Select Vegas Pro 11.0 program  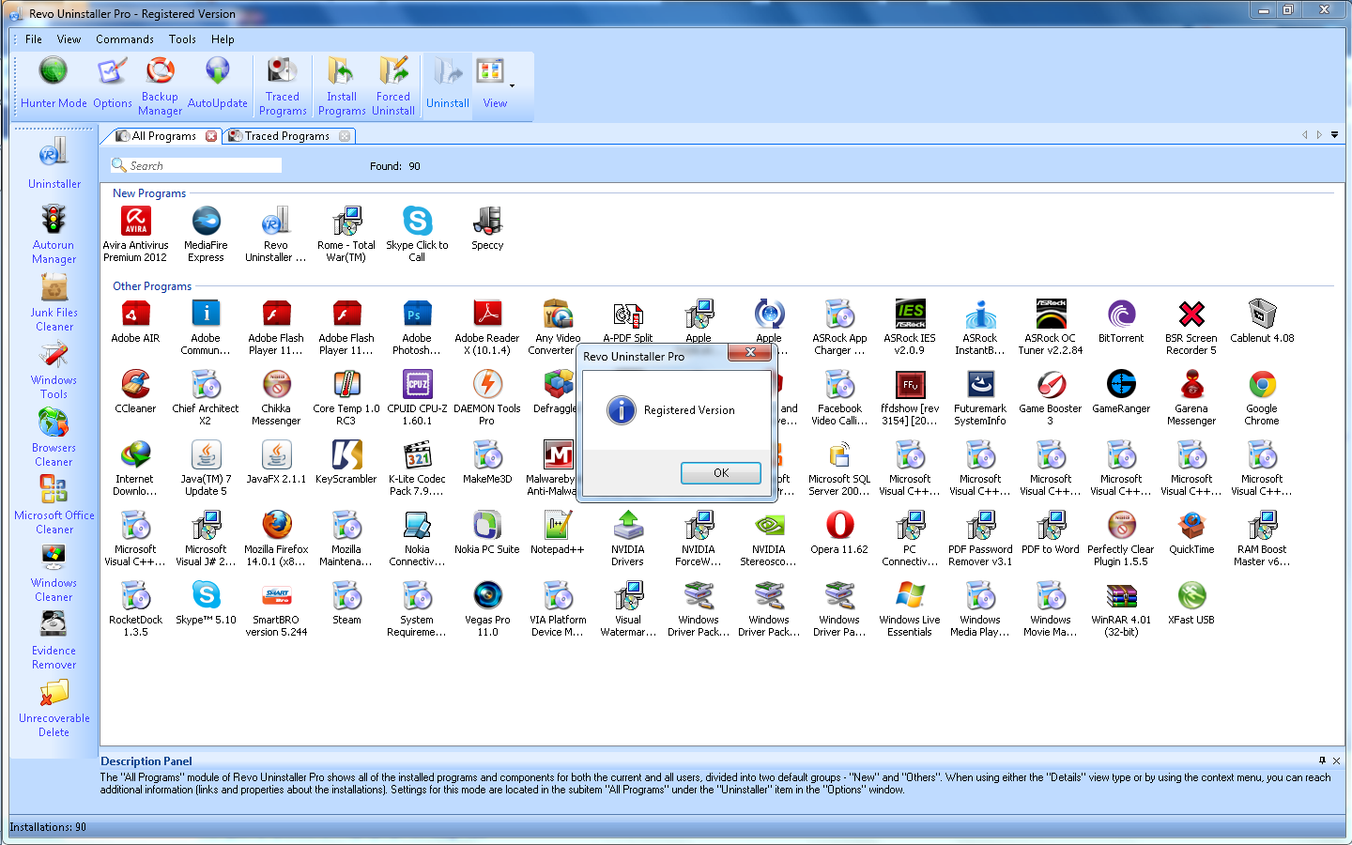(487, 608)
